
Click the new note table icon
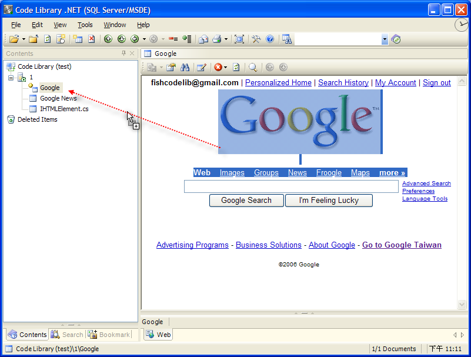(78, 39)
